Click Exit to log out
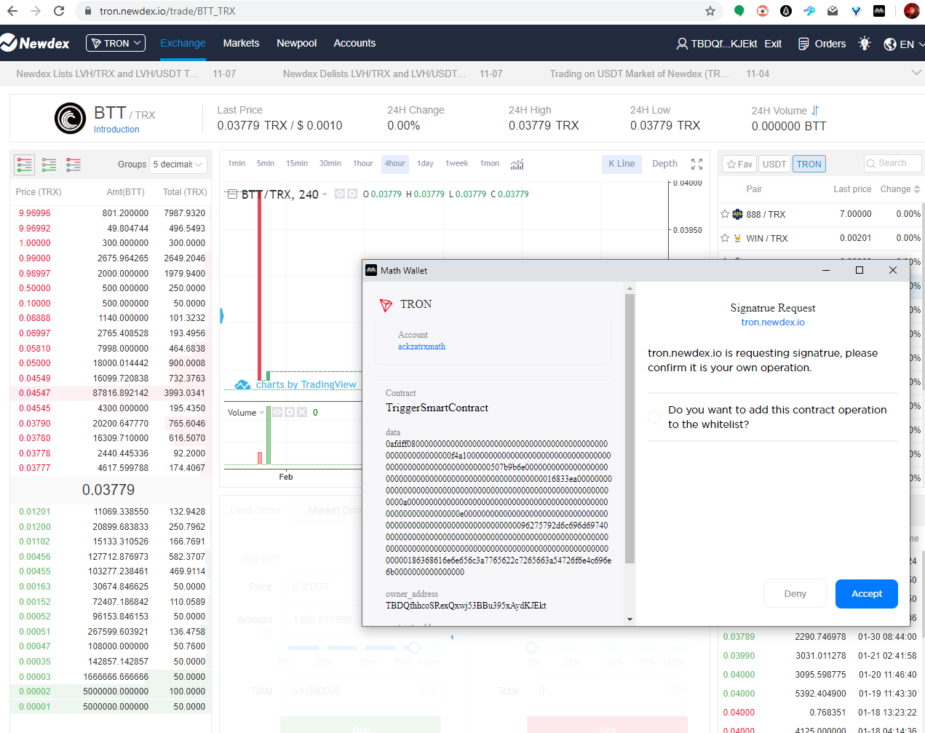925x733 pixels. tap(773, 44)
